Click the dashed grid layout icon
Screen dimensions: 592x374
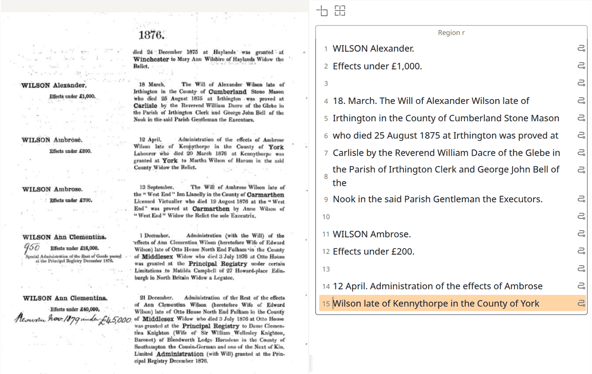(340, 10)
